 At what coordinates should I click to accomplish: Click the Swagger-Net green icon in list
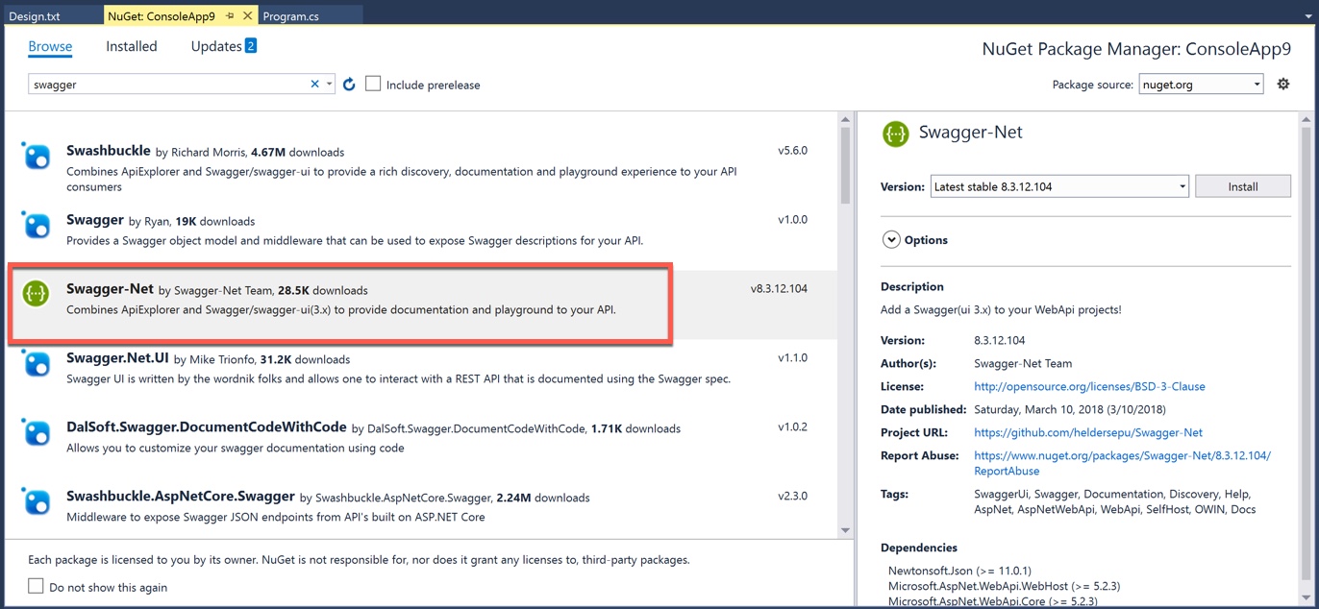coord(37,294)
